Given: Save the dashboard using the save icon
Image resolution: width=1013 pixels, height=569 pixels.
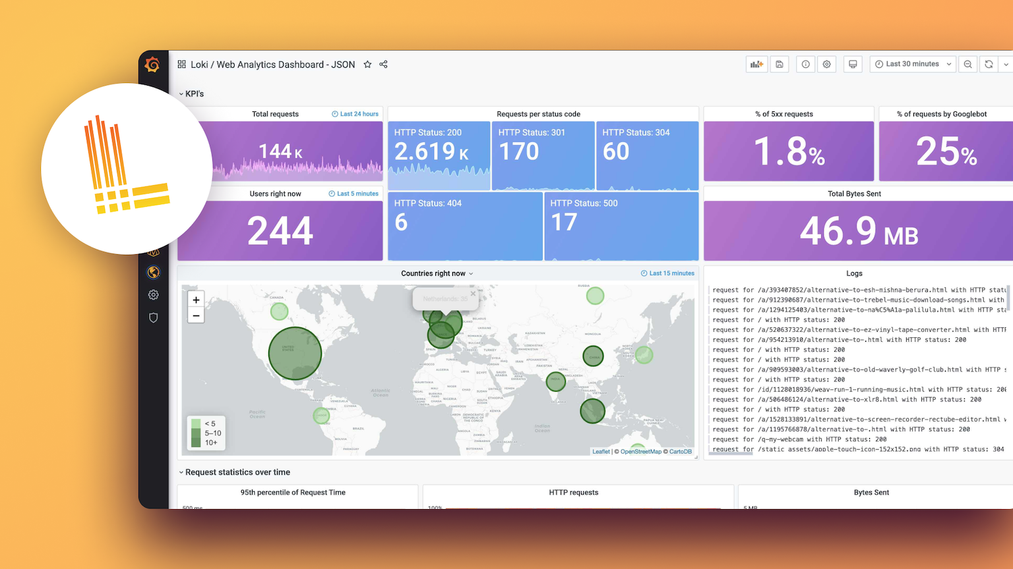Looking at the screenshot, I should coord(780,64).
